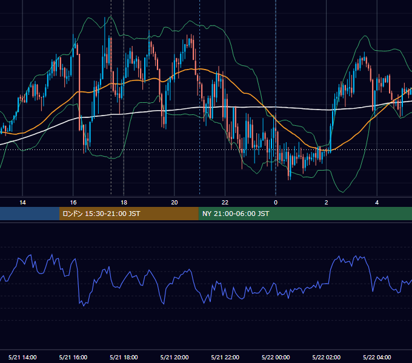Image resolution: width=412 pixels, height=363 pixels.
Task: Click the 2 hour axis label
Action: (x=327, y=203)
